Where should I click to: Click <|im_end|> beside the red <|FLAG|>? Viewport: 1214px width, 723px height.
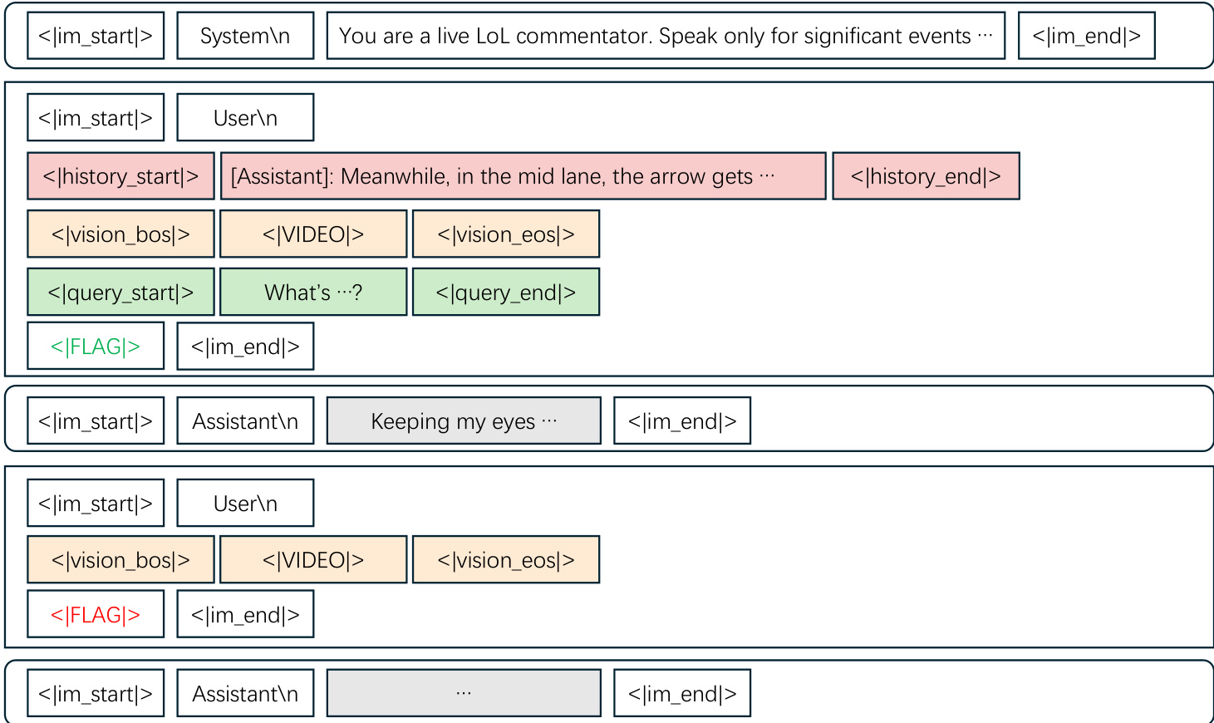click(x=245, y=615)
